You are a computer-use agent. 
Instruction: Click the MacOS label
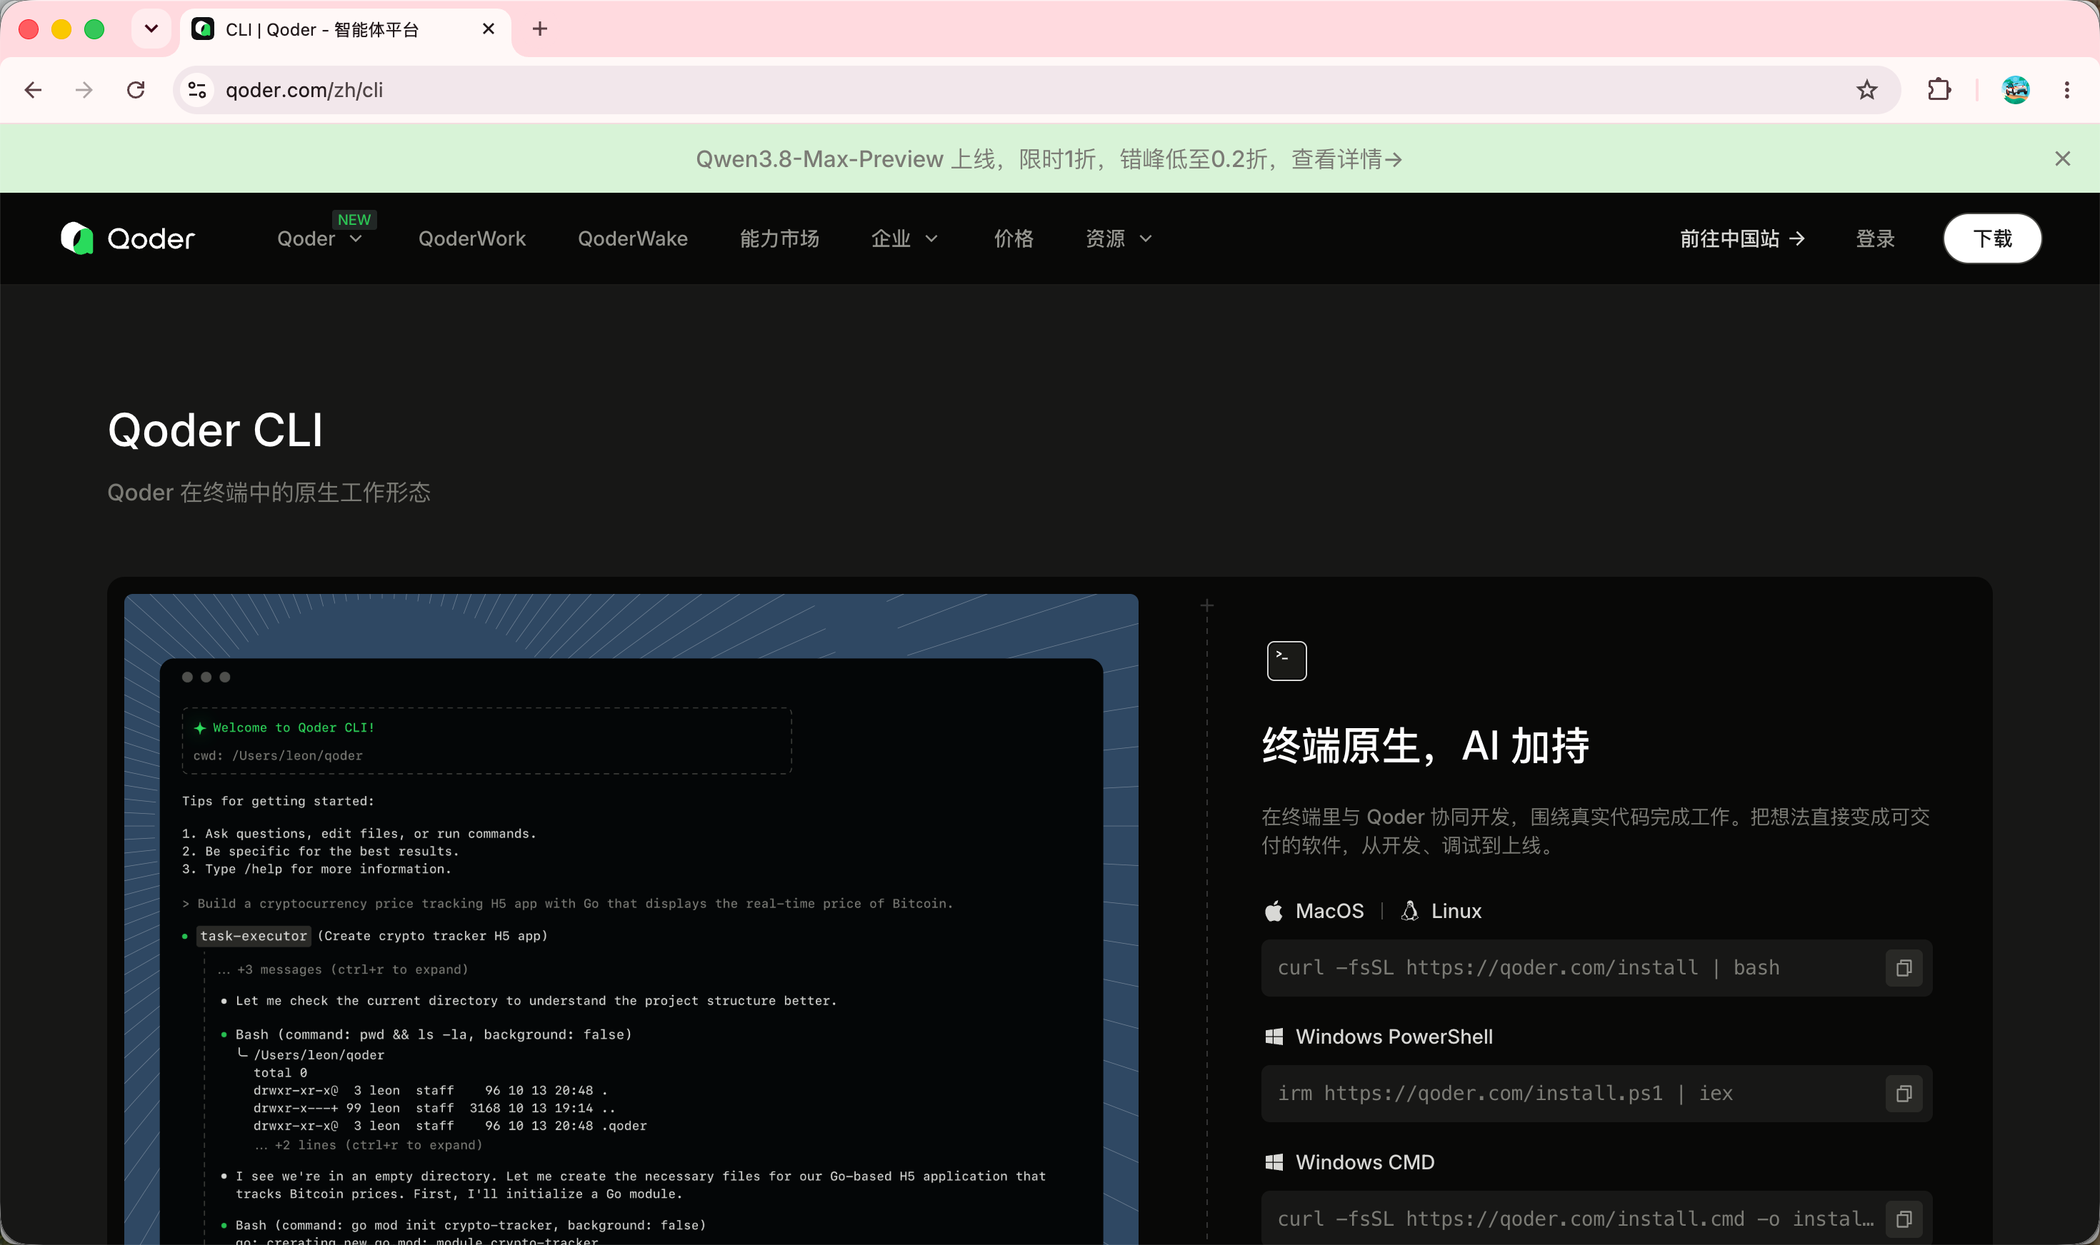(x=1329, y=911)
